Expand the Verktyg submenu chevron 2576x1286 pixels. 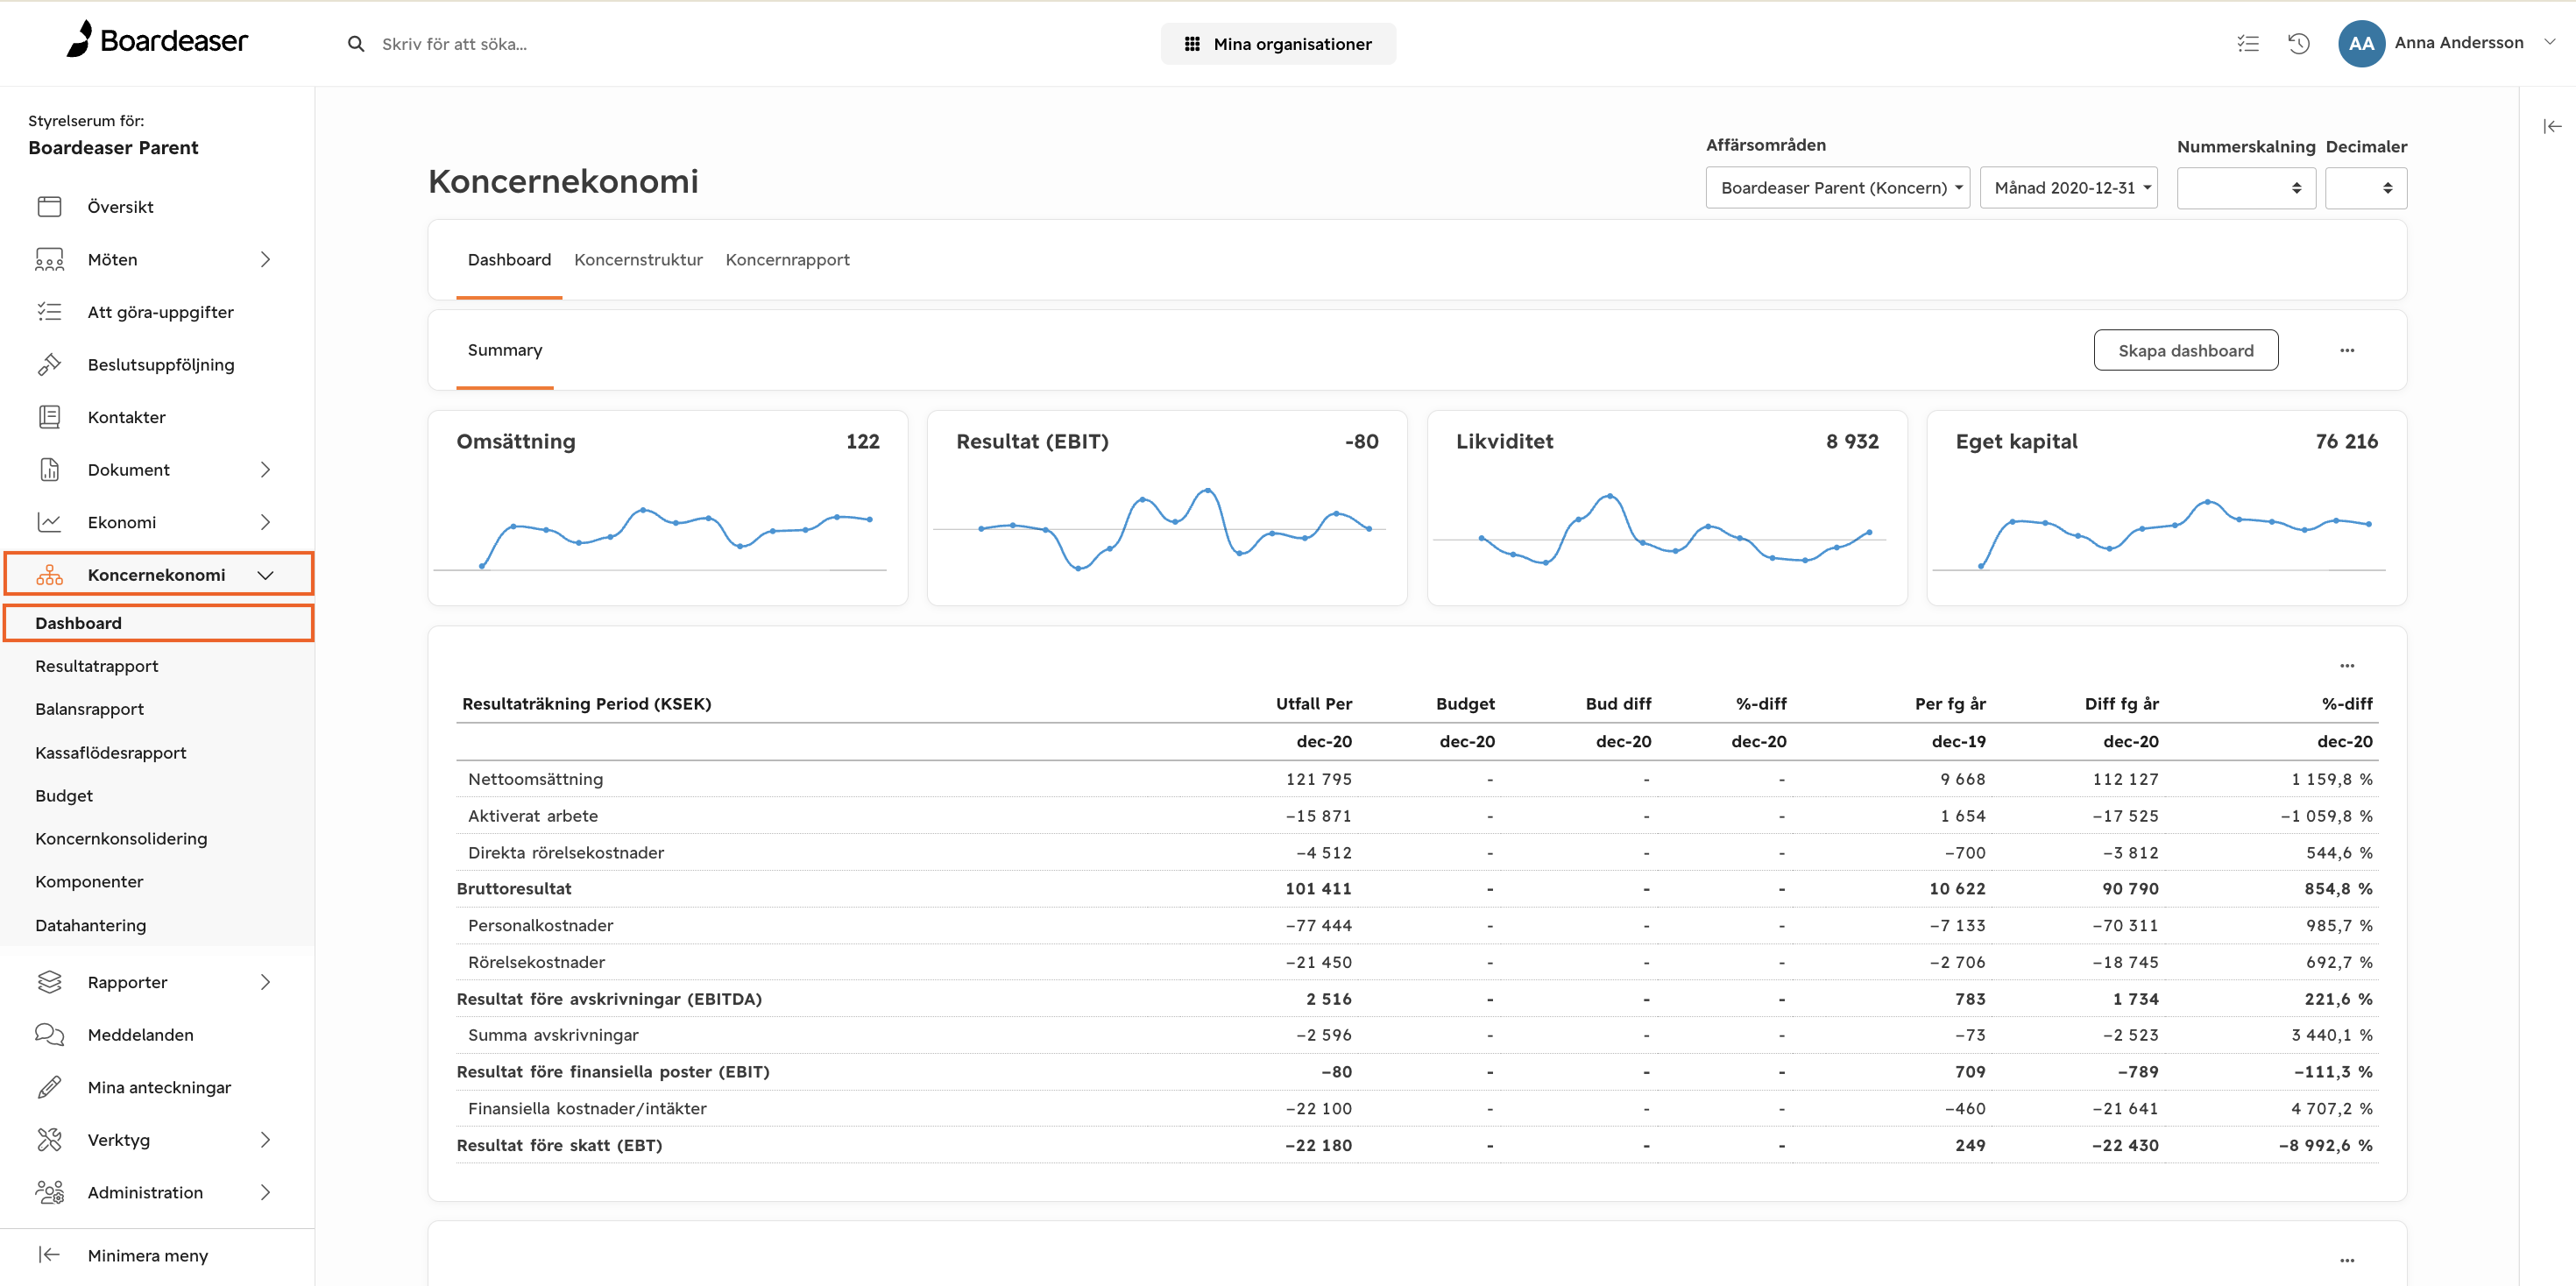[x=265, y=1140]
